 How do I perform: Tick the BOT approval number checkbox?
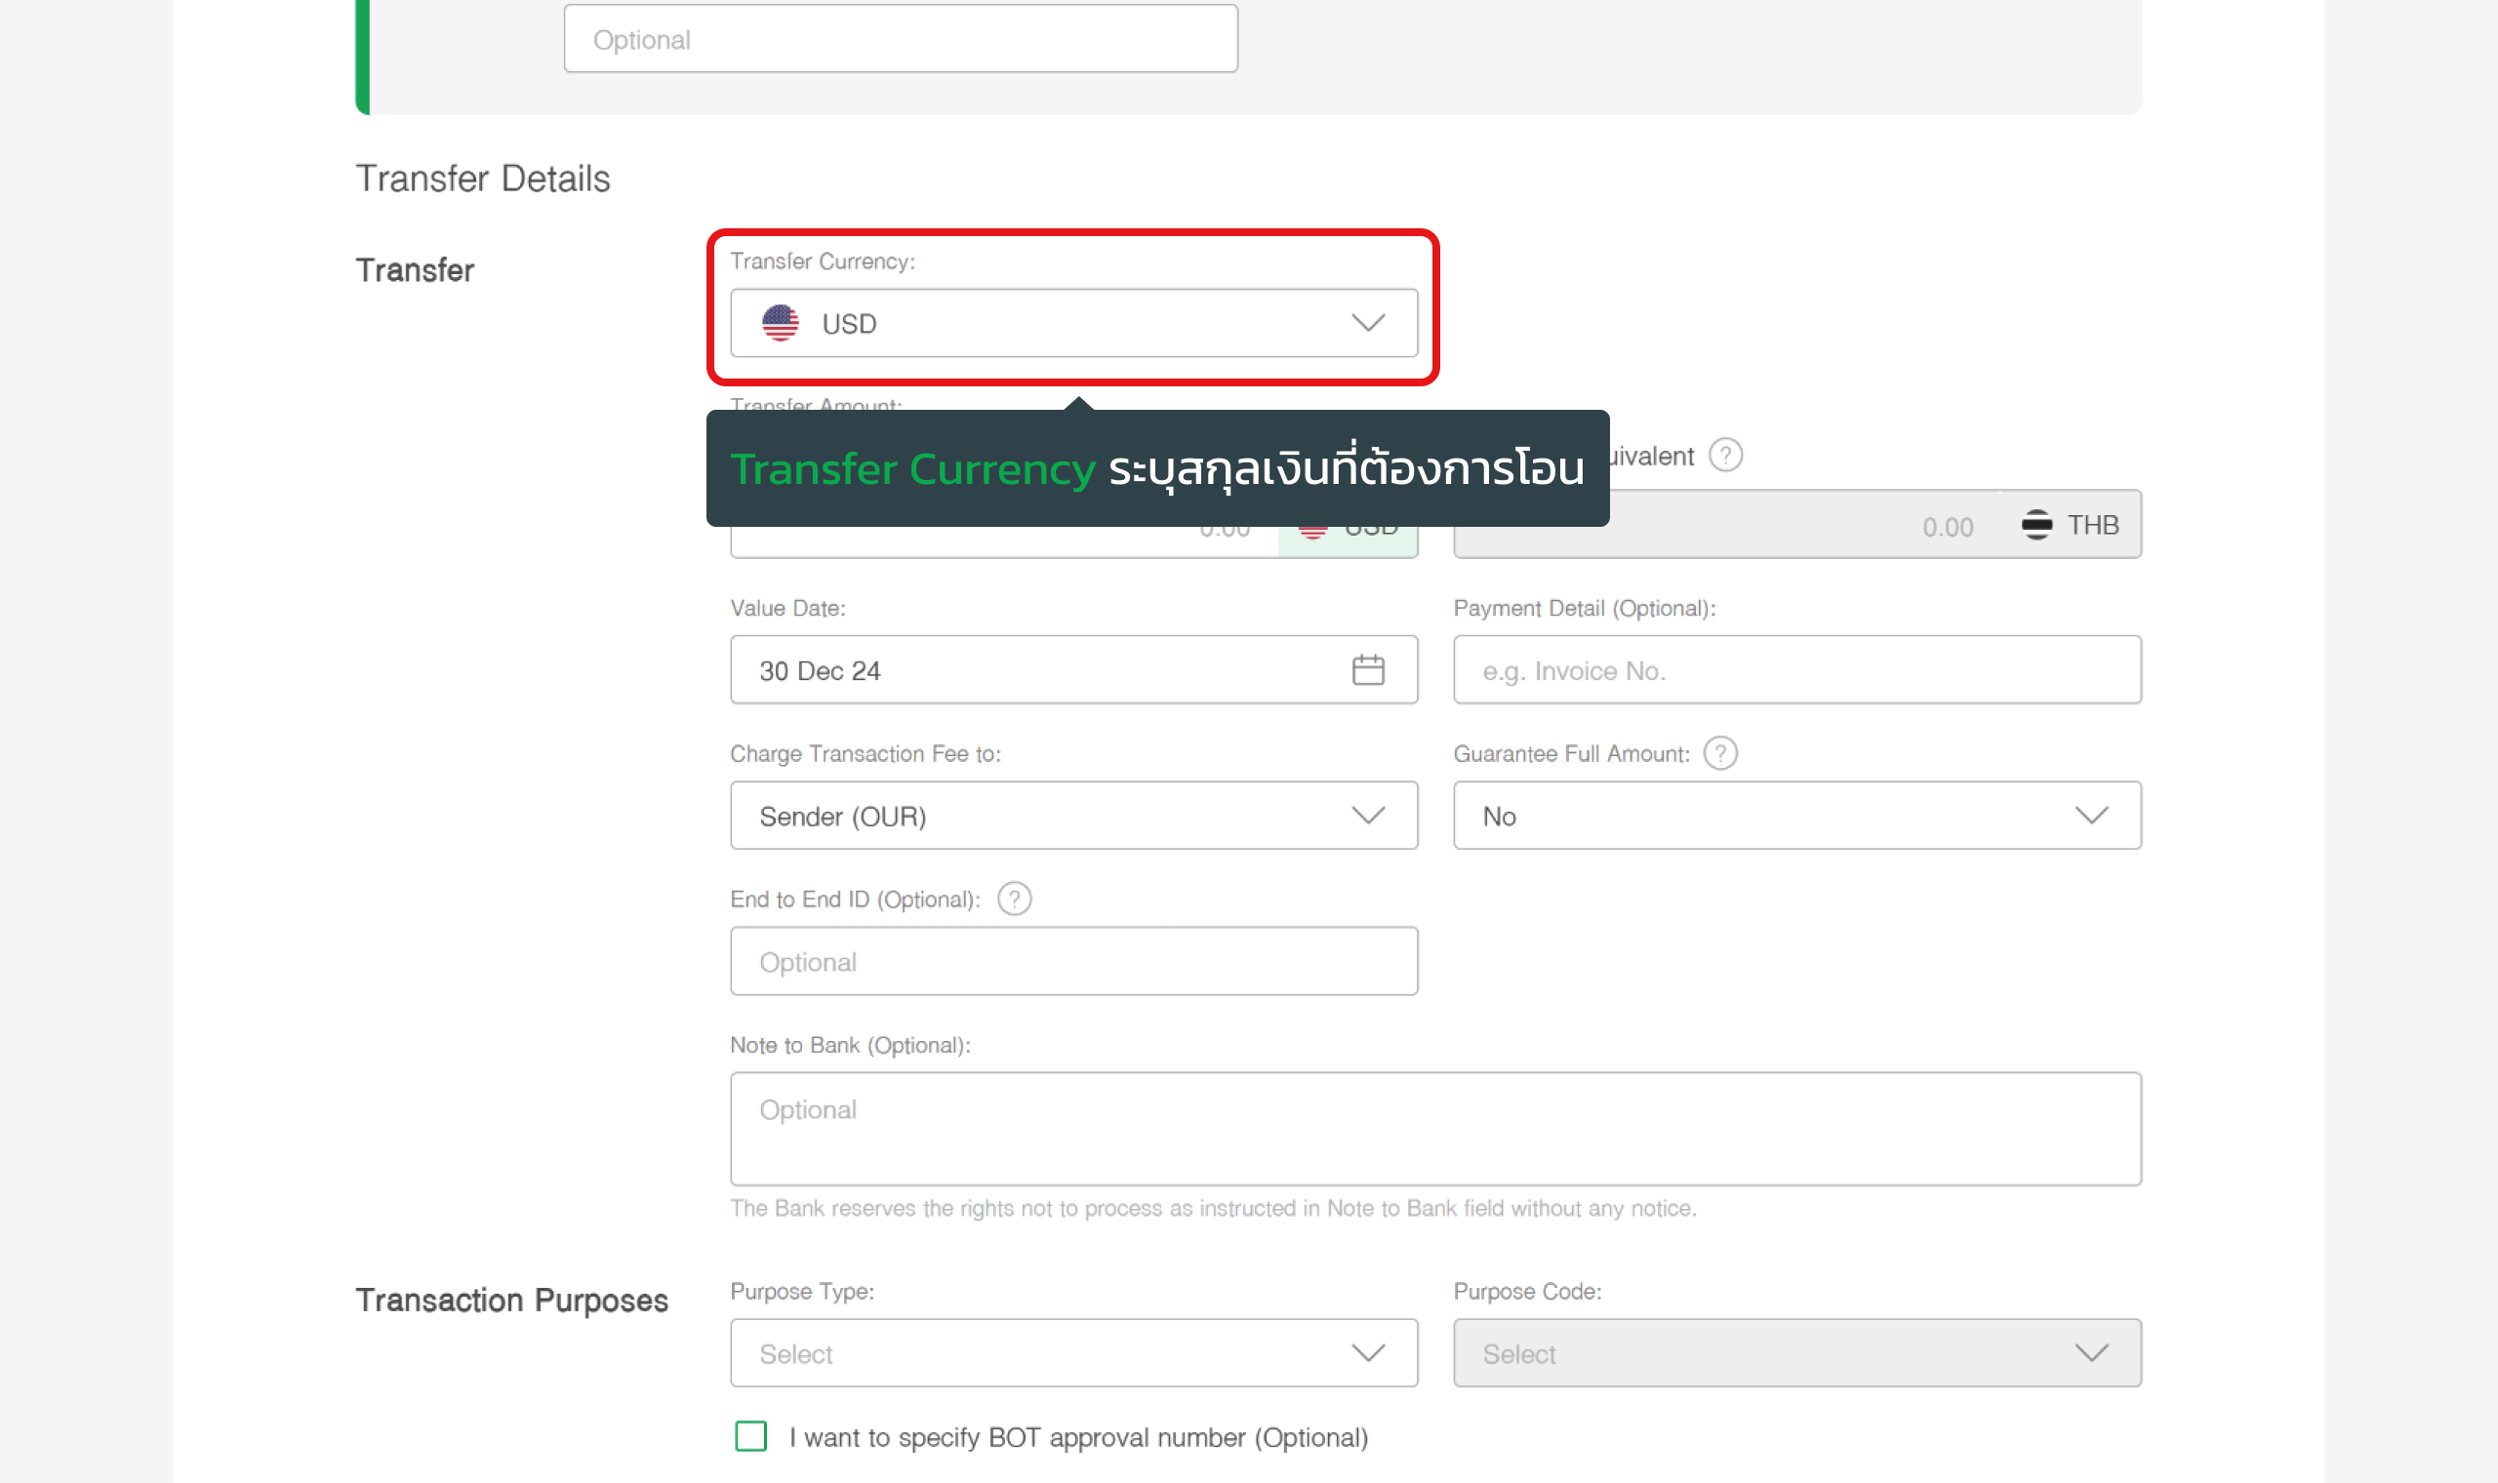[750, 1436]
